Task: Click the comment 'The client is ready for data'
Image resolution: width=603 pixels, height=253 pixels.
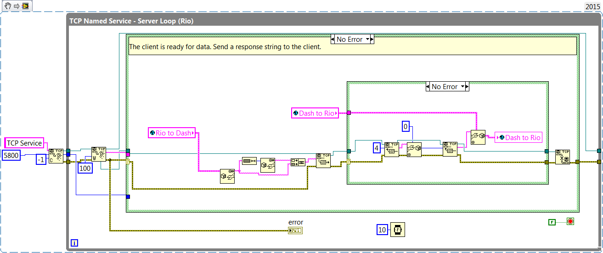Action: 225,47
